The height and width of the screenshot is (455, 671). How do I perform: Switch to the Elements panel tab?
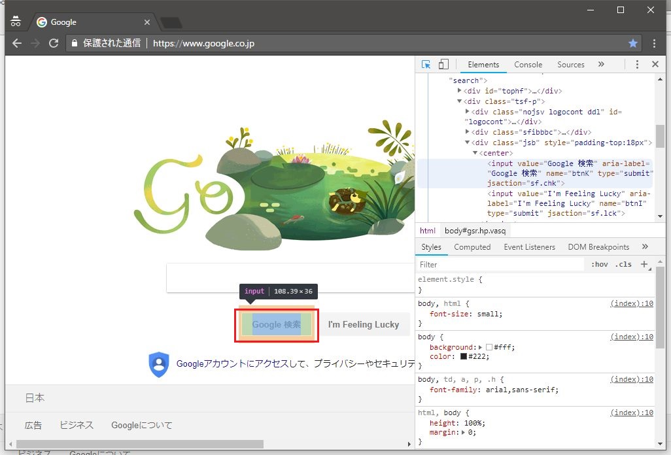pos(483,65)
